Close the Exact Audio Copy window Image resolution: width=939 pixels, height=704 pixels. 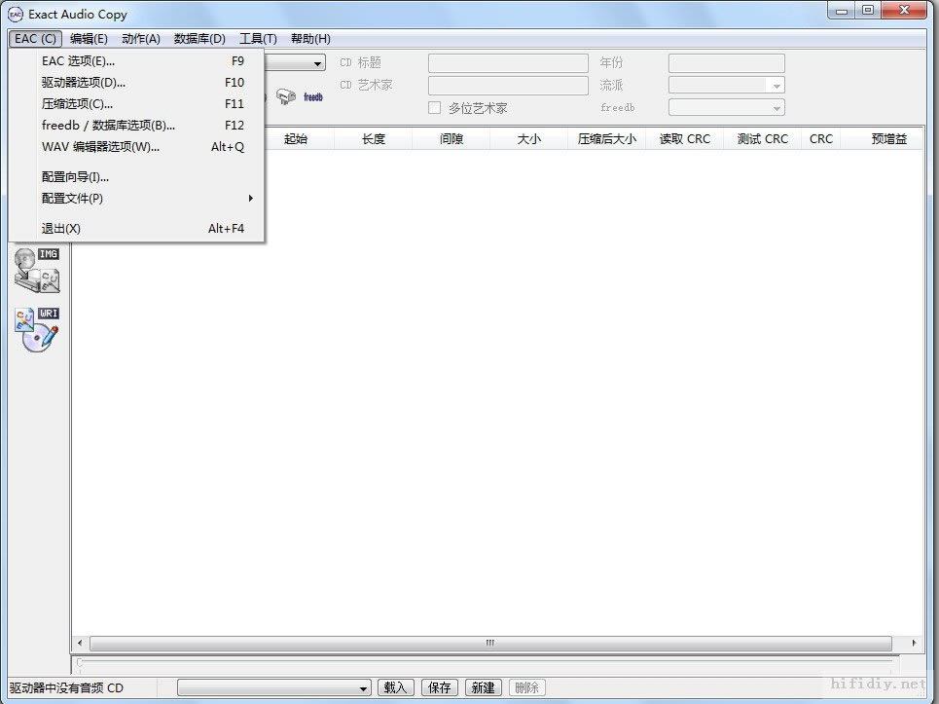pyautogui.click(x=904, y=11)
